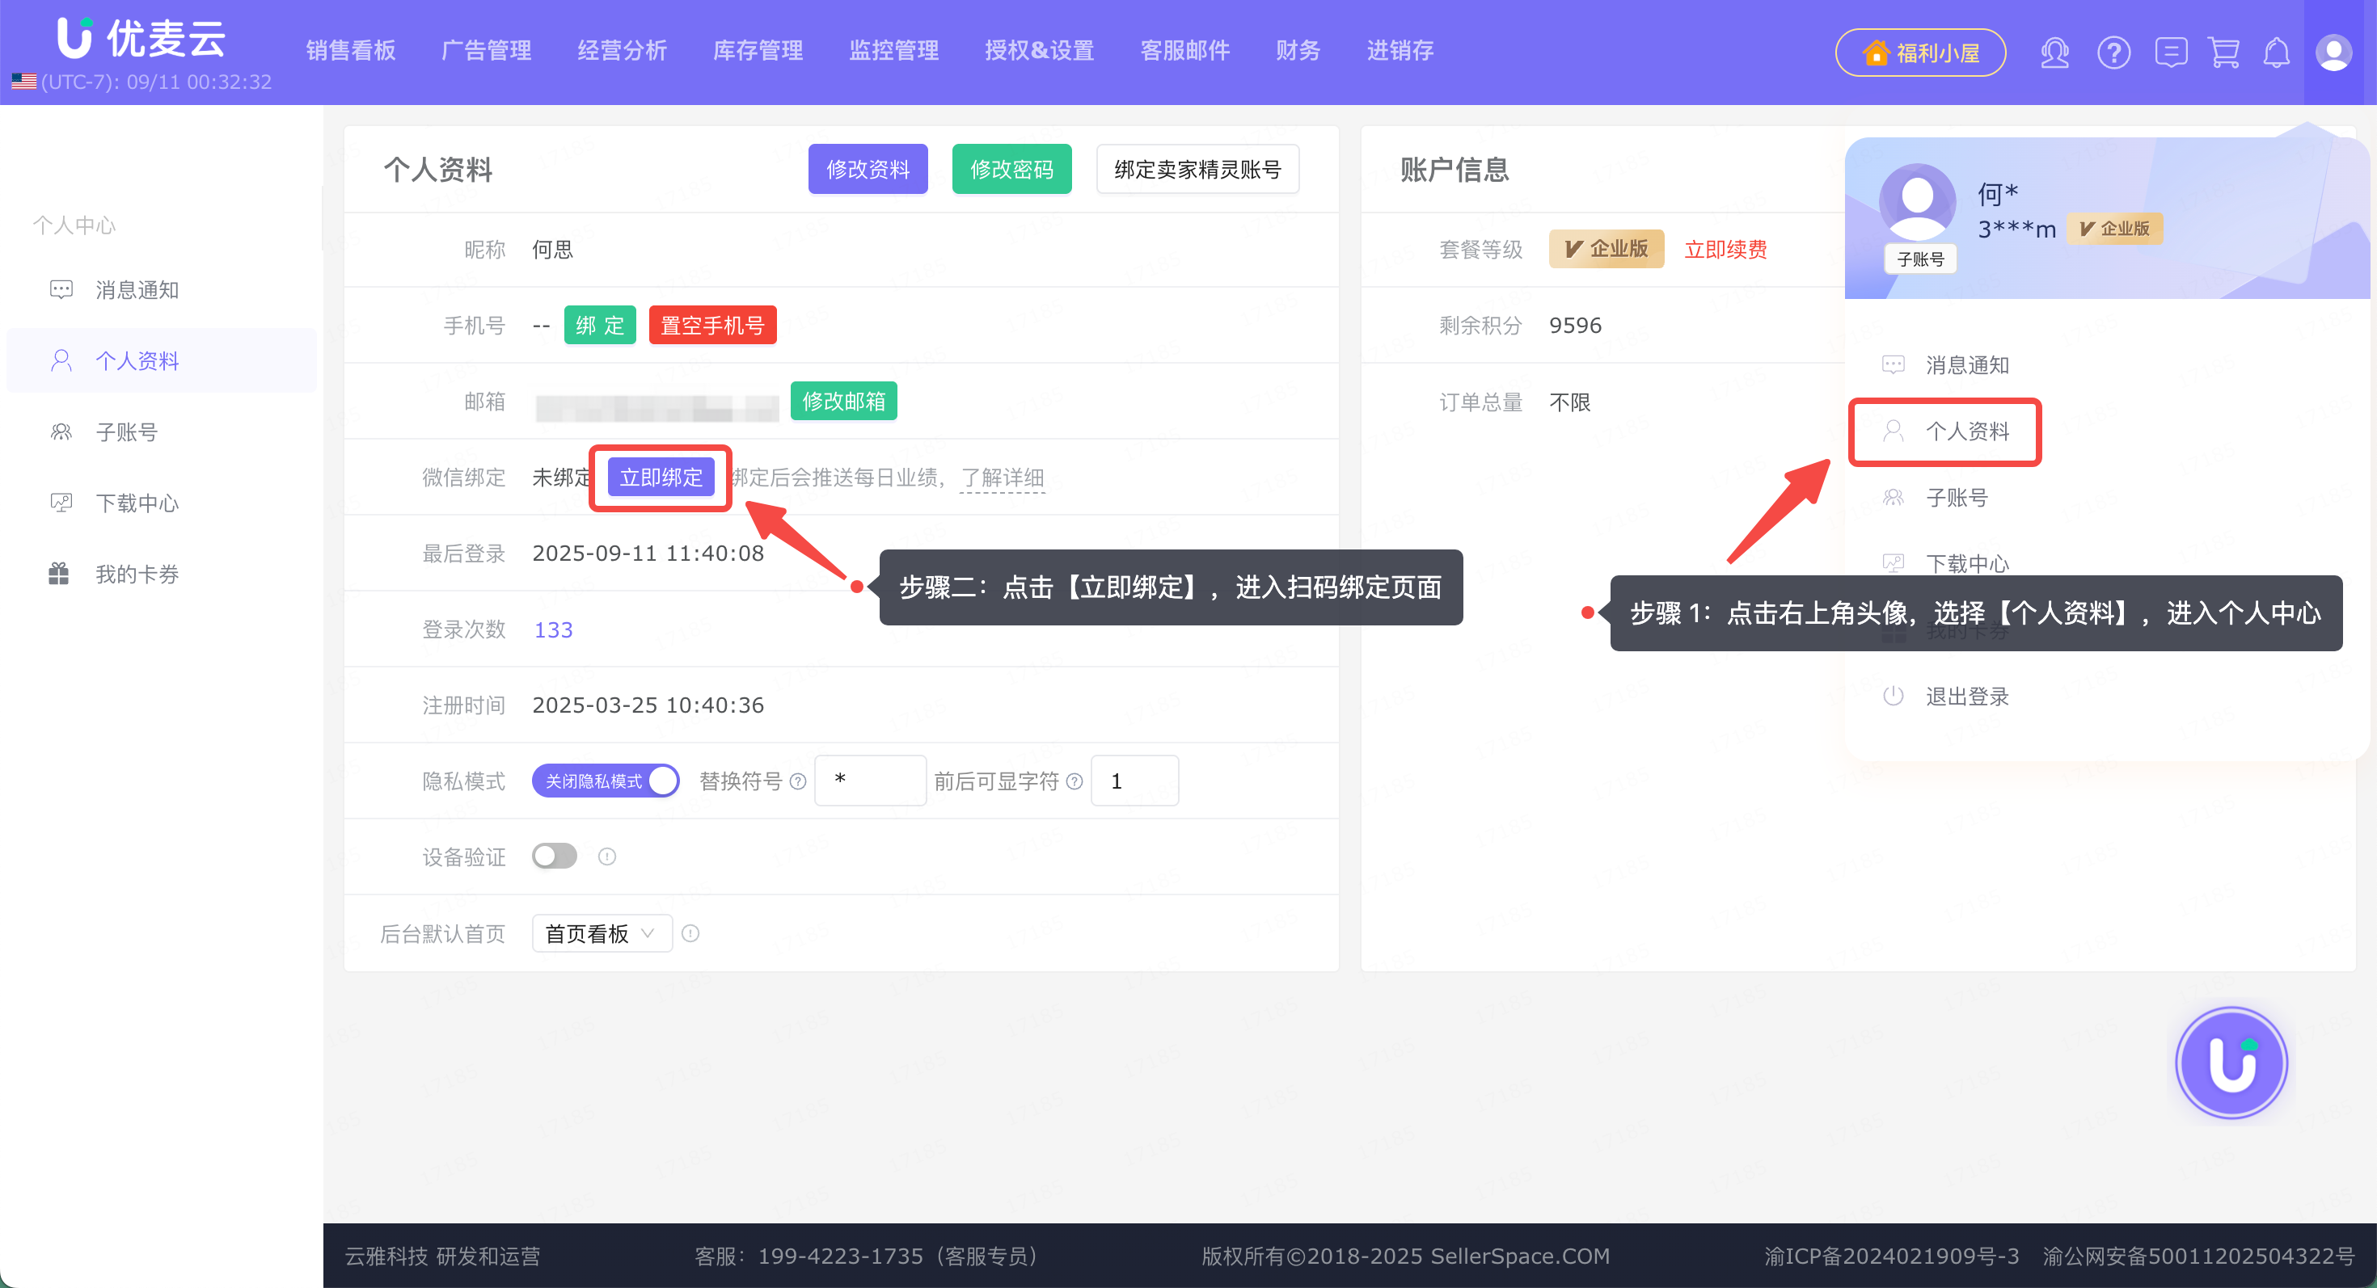2377x1288 pixels.
Task: Click the user avatar in top bar
Action: 2333,53
